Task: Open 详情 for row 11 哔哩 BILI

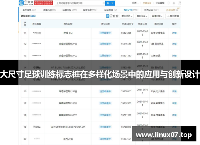Action: (174, 33)
